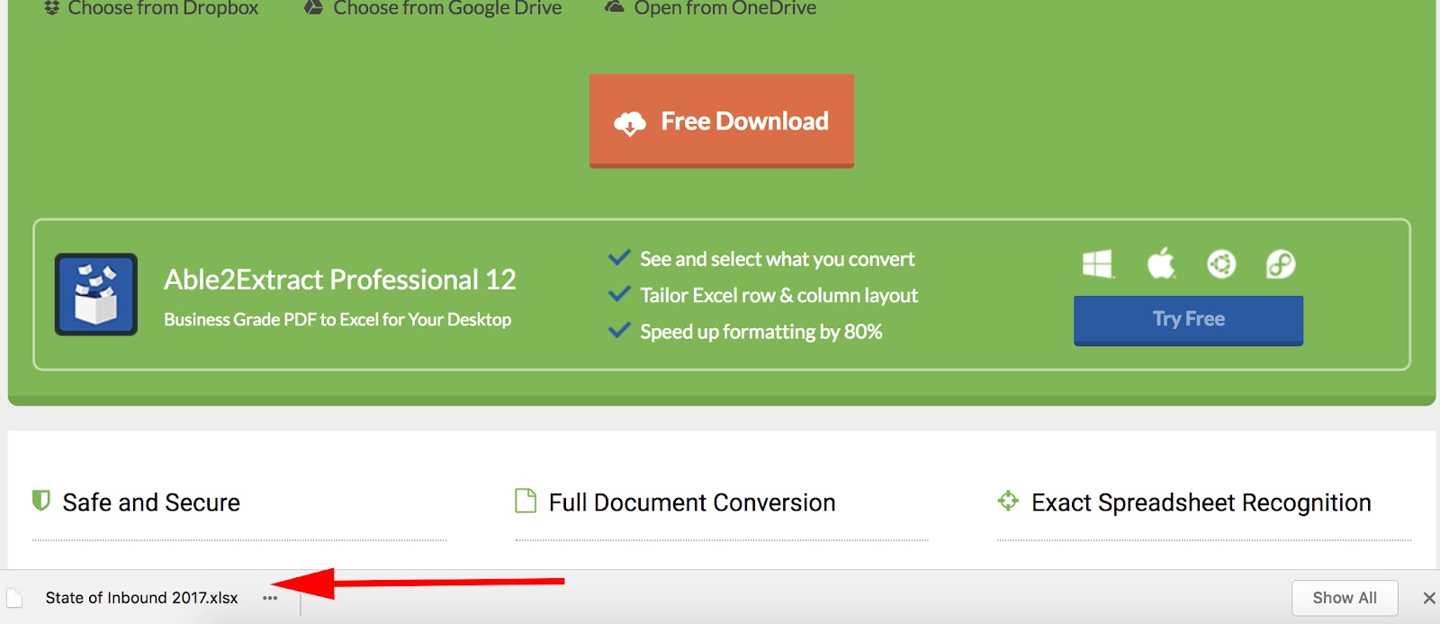This screenshot has height=624, width=1440.
Task: Open Able2Extract Professional 12 heading
Action: [x=340, y=280]
